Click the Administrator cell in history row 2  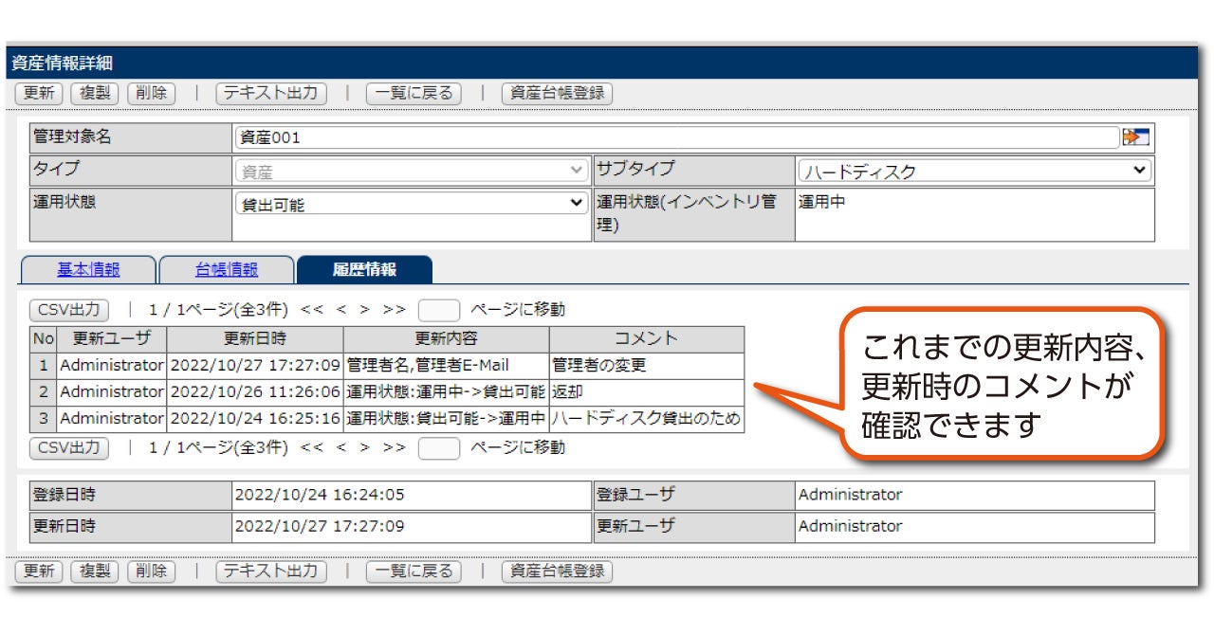click(x=112, y=391)
